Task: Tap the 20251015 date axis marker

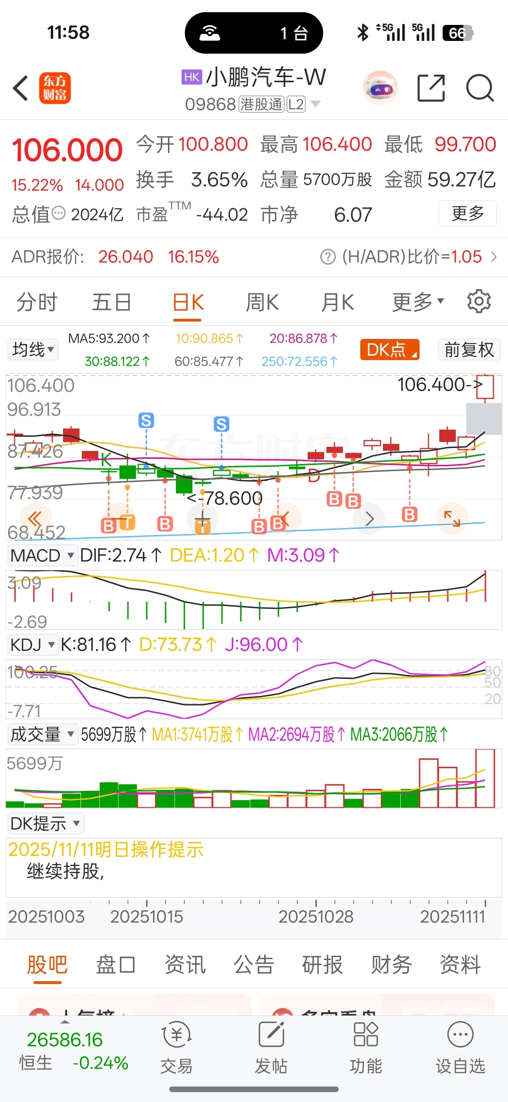Action: pos(146,916)
